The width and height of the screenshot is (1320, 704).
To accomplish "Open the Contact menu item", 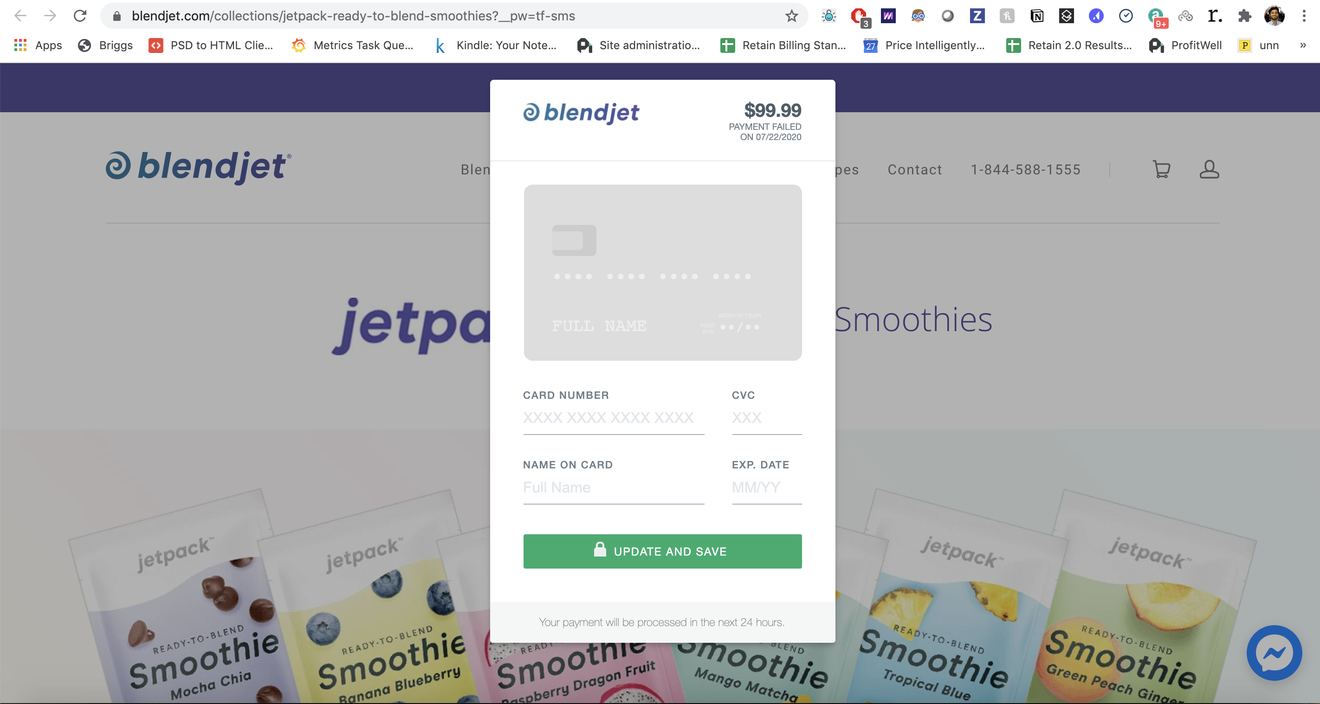I will click(x=915, y=169).
